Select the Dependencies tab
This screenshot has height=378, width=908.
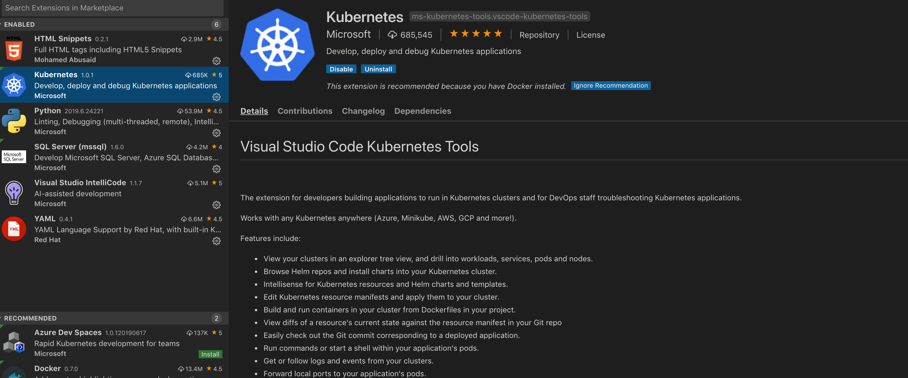point(422,111)
